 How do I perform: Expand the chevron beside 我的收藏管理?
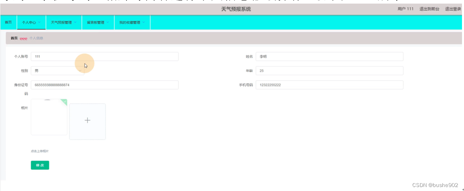pyautogui.click(x=144, y=22)
